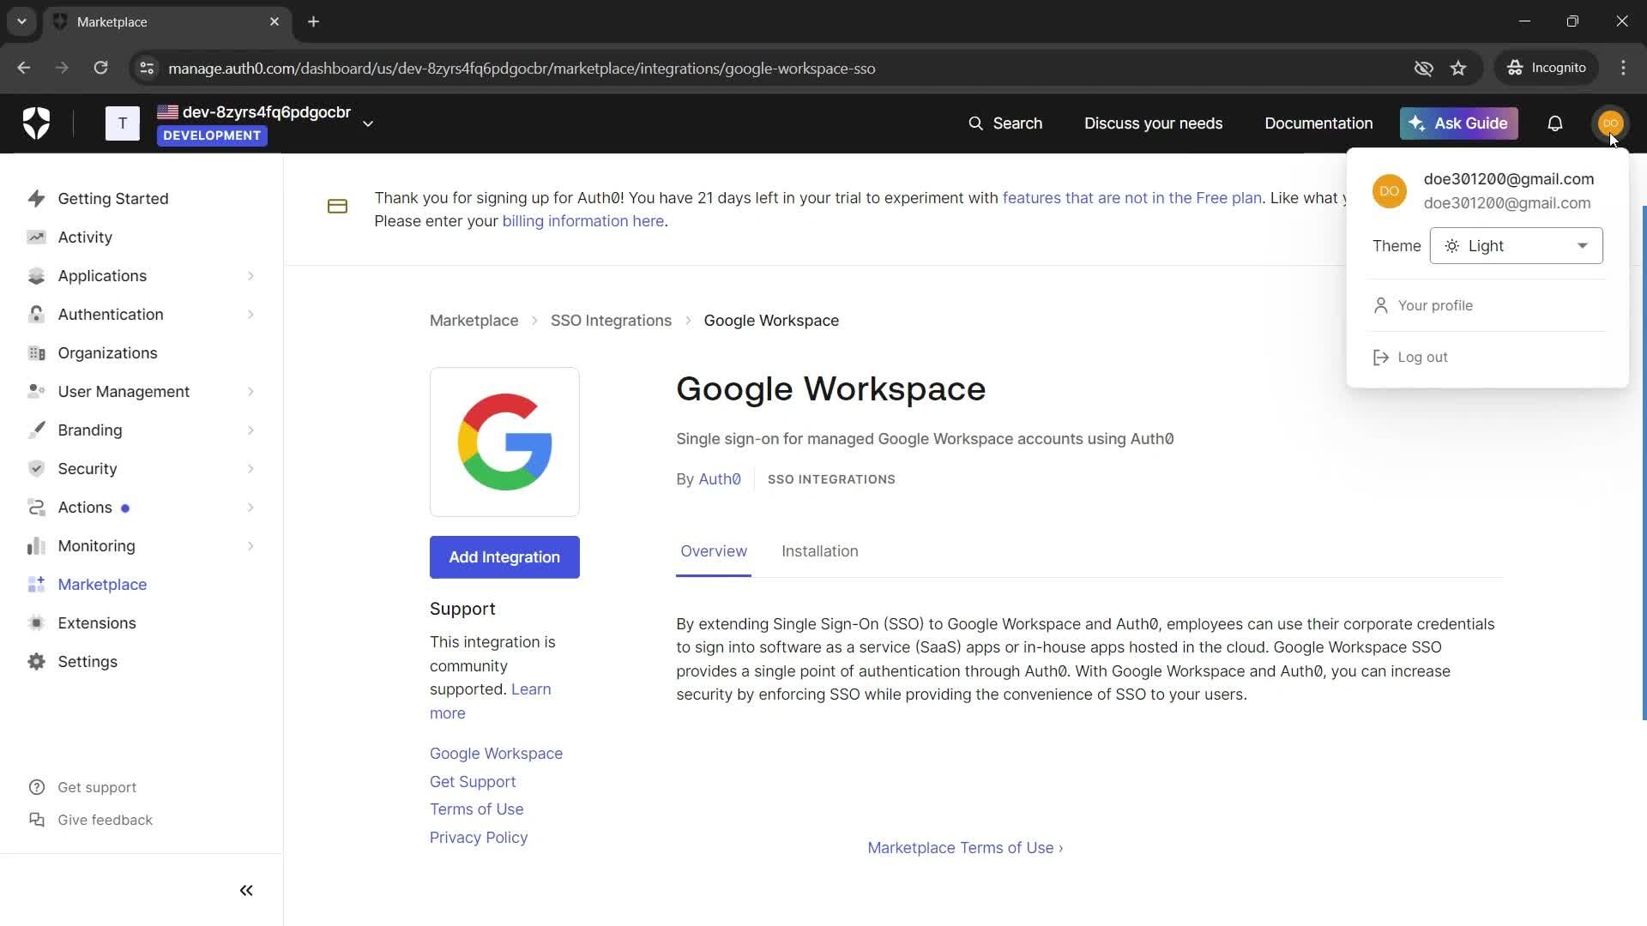Expand the Security submenu chevron
1647x926 pixels.
[250, 469]
